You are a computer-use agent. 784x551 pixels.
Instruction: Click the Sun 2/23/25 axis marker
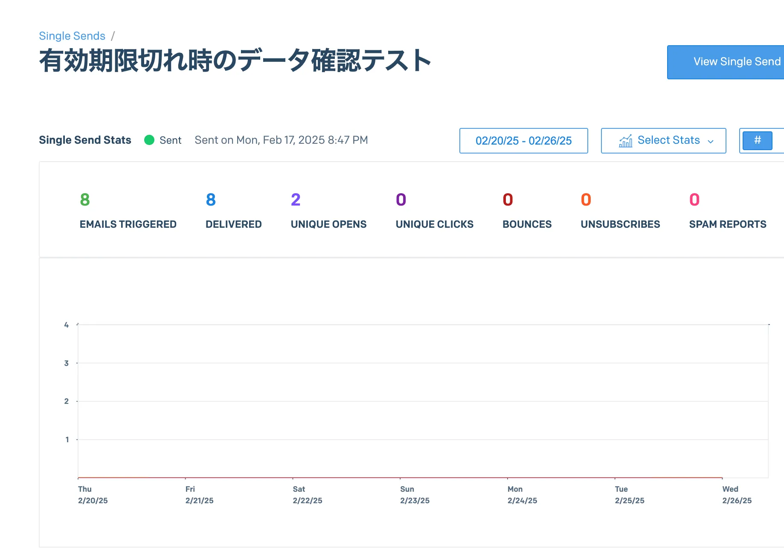415,495
